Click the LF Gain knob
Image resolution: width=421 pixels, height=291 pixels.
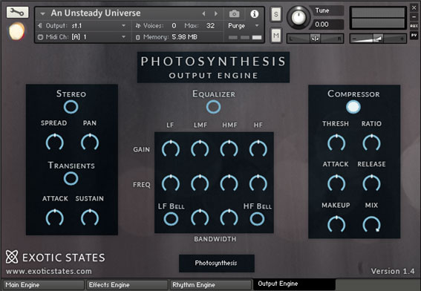[x=171, y=148]
